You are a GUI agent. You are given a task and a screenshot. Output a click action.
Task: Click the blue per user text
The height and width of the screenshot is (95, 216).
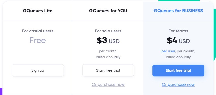click(x=168, y=51)
